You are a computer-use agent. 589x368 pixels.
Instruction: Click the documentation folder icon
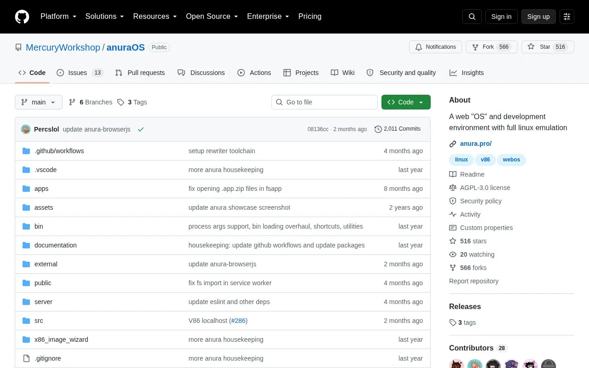tap(26, 245)
